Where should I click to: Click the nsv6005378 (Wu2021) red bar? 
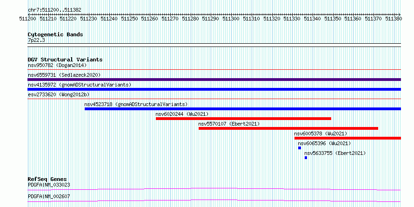(x=348, y=138)
